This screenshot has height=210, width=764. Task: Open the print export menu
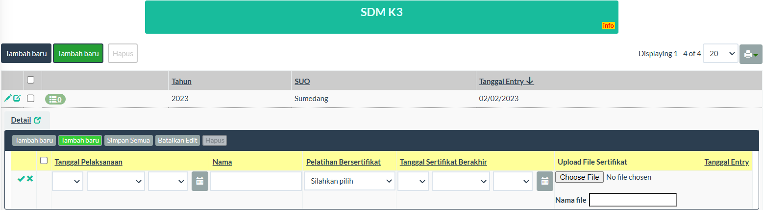(x=750, y=54)
